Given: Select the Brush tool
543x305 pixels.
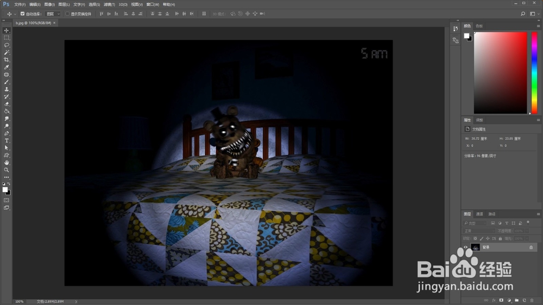Looking at the screenshot, I should [6, 82].
